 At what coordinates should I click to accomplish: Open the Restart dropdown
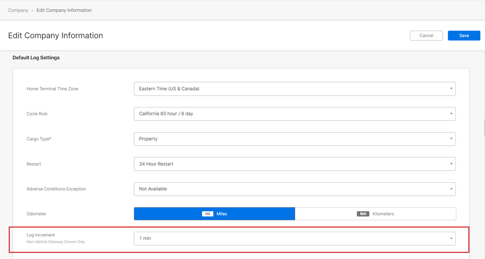[295, 164]
